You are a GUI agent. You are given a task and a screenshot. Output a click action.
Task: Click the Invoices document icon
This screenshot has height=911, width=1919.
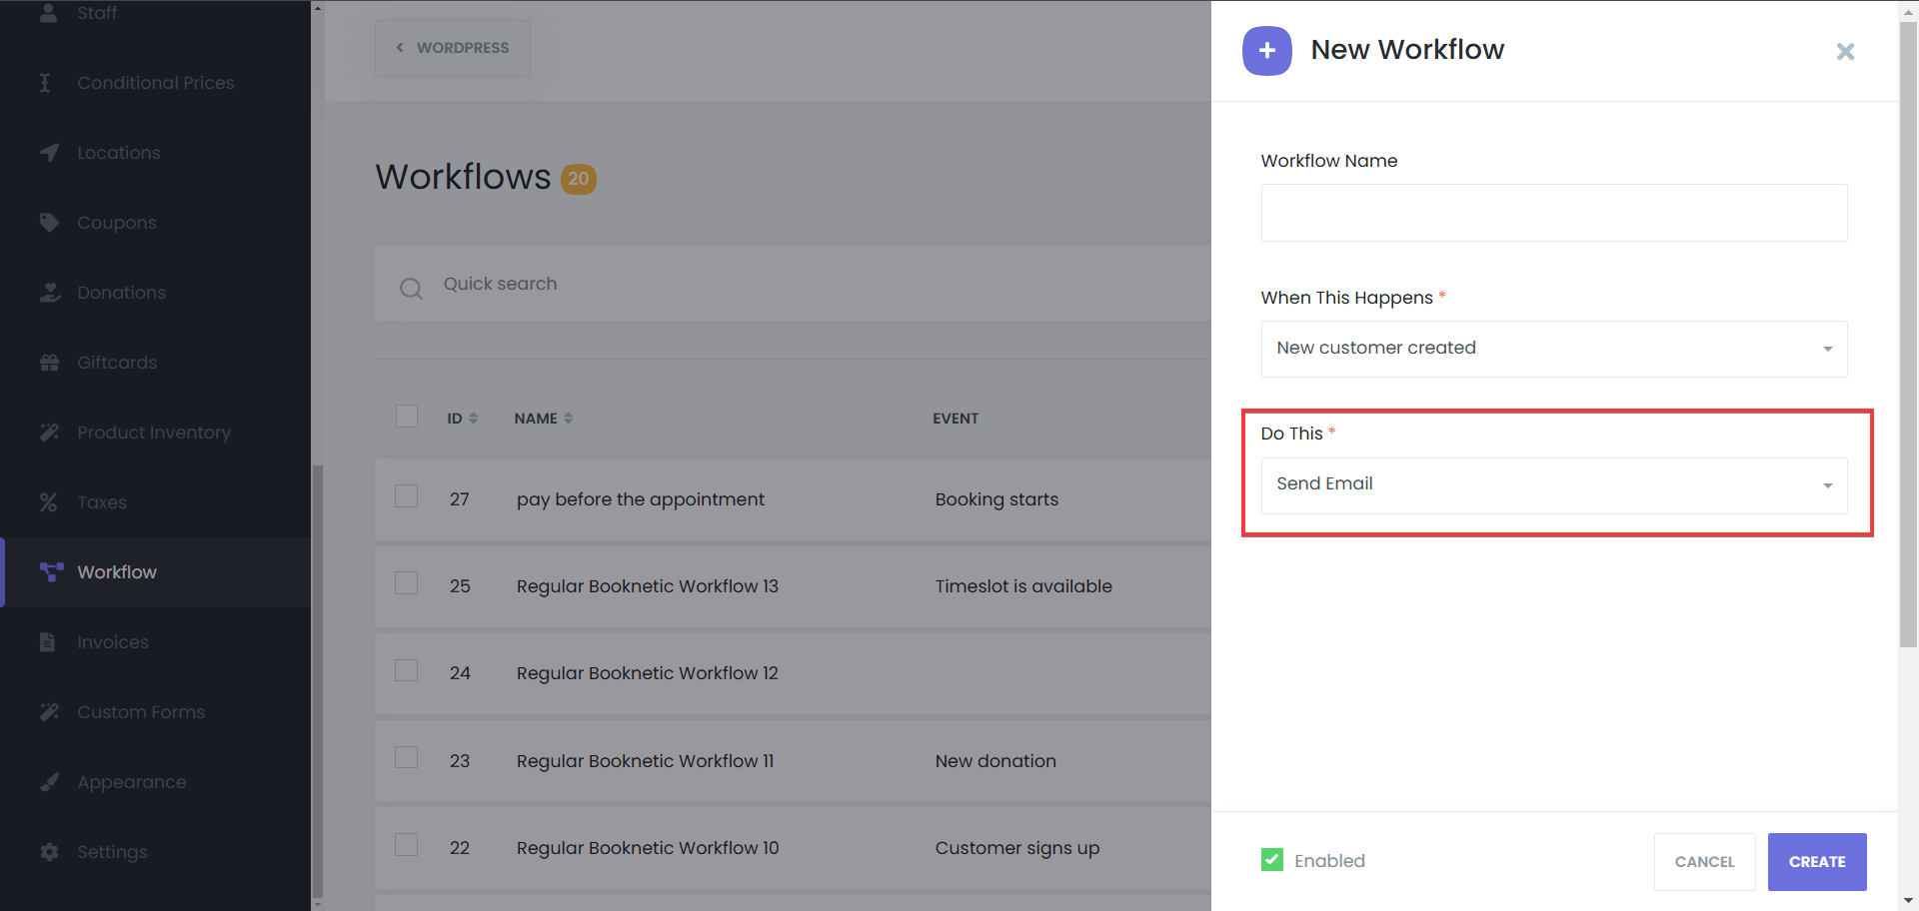47,642
